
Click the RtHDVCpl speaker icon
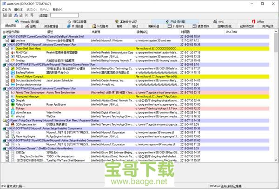(13, 53)
